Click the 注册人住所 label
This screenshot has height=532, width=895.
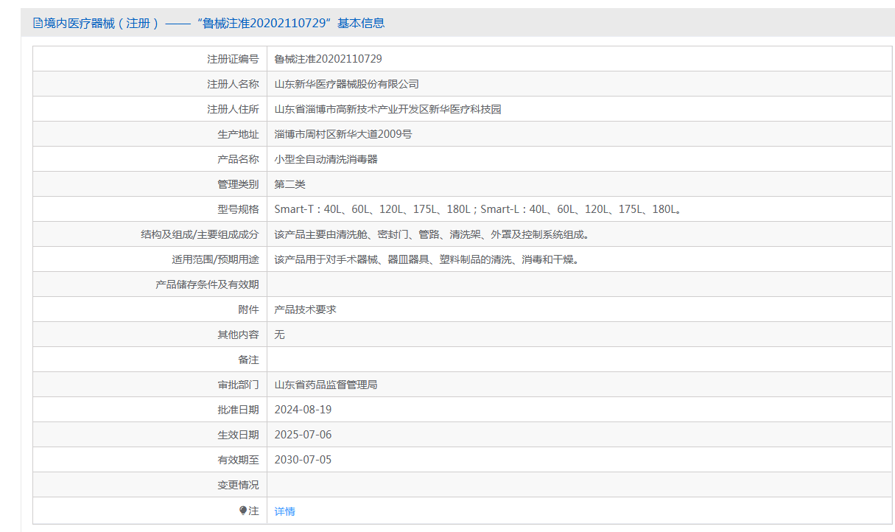point(233,109)
